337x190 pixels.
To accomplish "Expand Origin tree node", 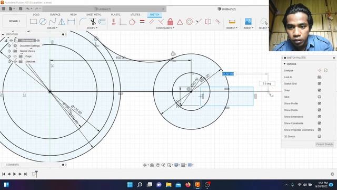I will (x=9, y=56).
